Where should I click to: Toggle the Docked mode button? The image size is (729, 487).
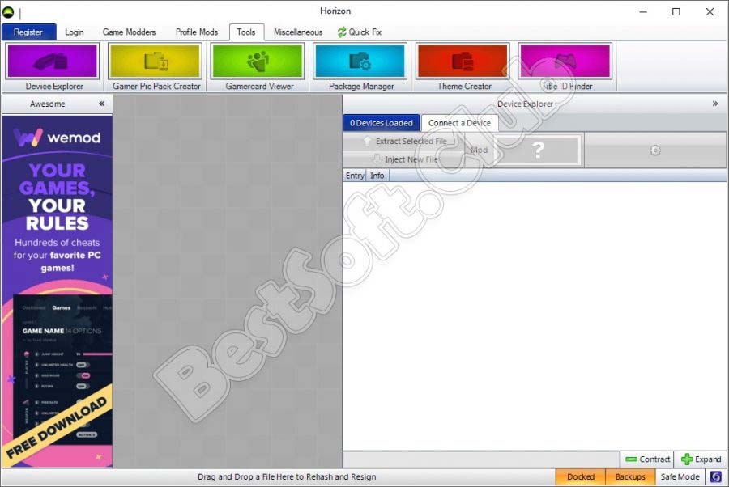point(580,476)
